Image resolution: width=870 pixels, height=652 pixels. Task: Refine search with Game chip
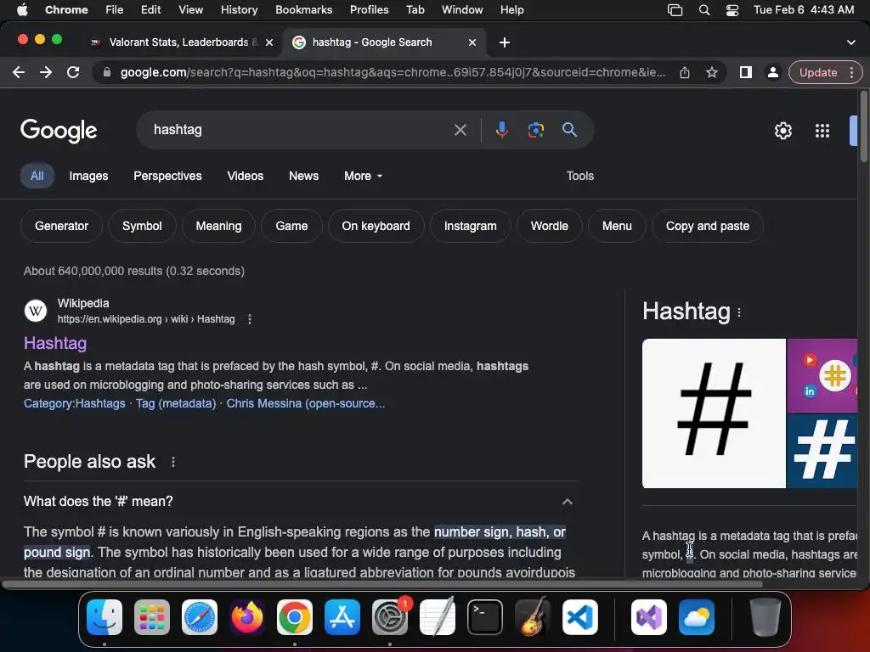(x=292, y=226)
